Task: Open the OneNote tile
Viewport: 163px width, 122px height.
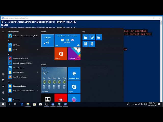Action: tap(74, 54)
